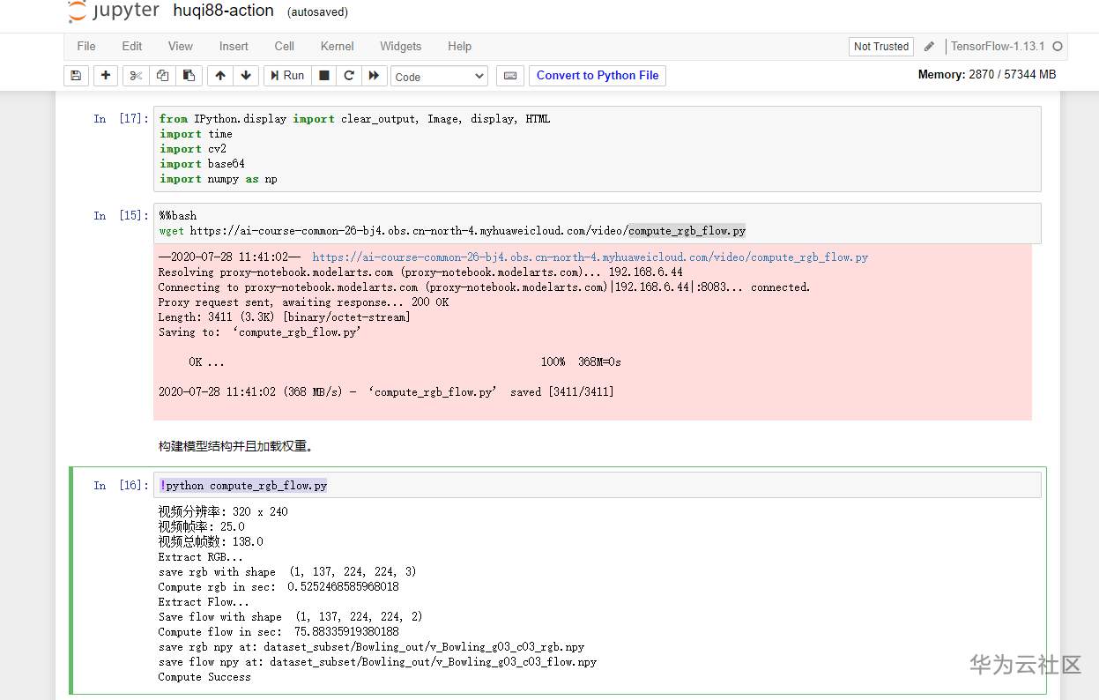Select prompt In [15] of bash cell
This screenshot has height=700, width=1099.
click(x=122, y=216)
